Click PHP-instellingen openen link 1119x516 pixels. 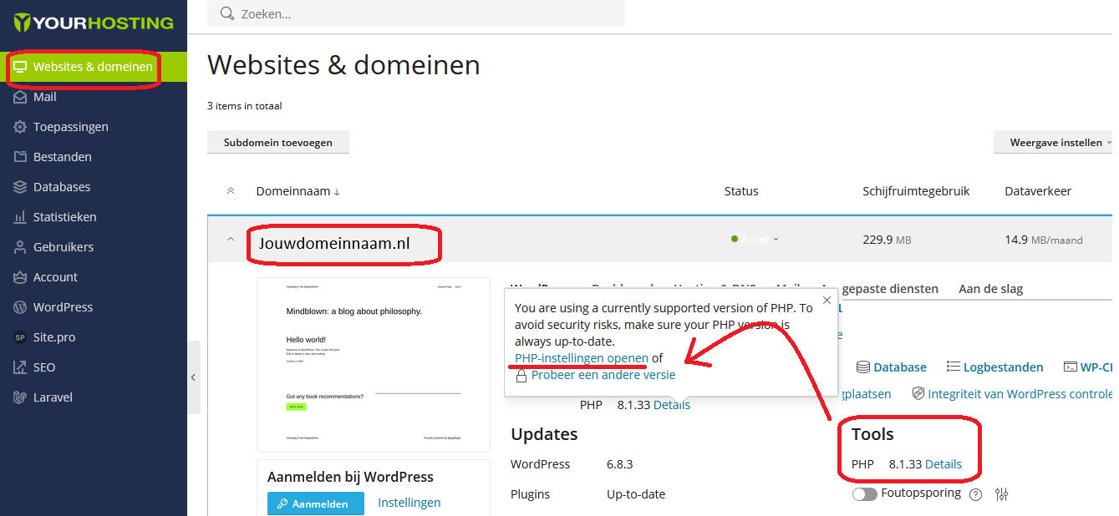coord(582,358)
